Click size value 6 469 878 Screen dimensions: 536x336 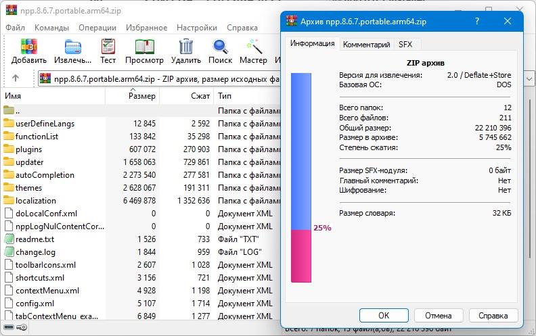point(139,200)
